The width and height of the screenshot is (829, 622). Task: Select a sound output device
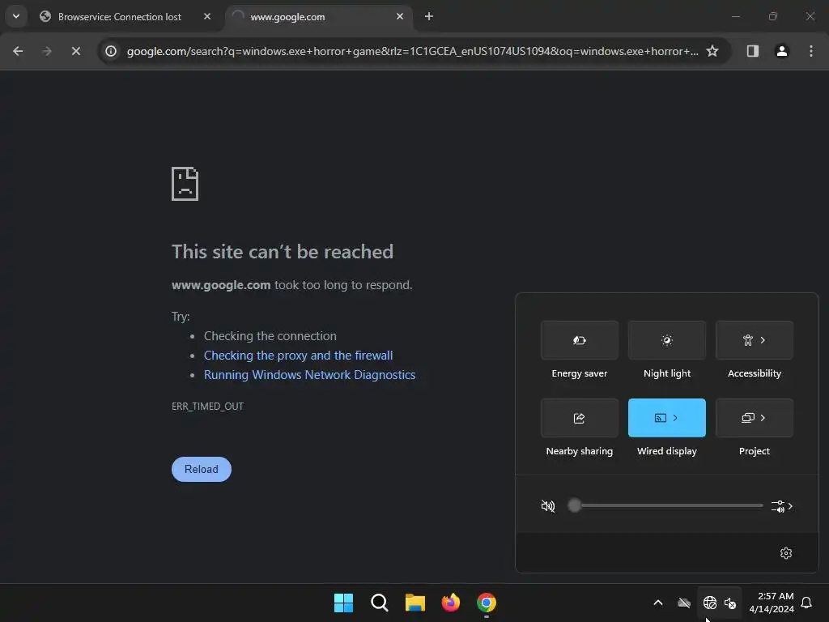782,506
